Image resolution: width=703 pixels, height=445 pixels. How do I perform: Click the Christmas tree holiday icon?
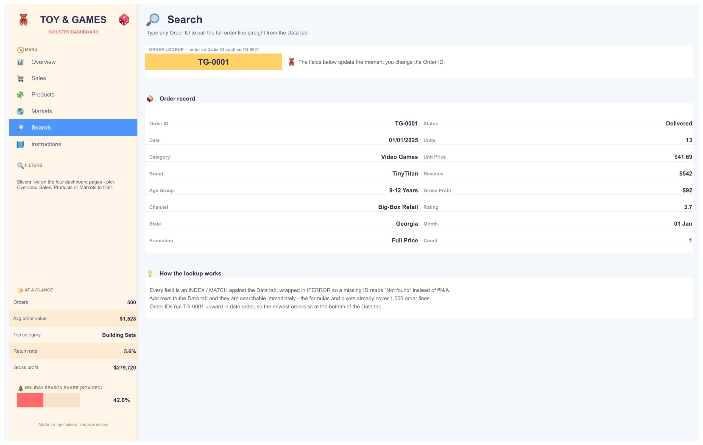[x=20, y=388]
